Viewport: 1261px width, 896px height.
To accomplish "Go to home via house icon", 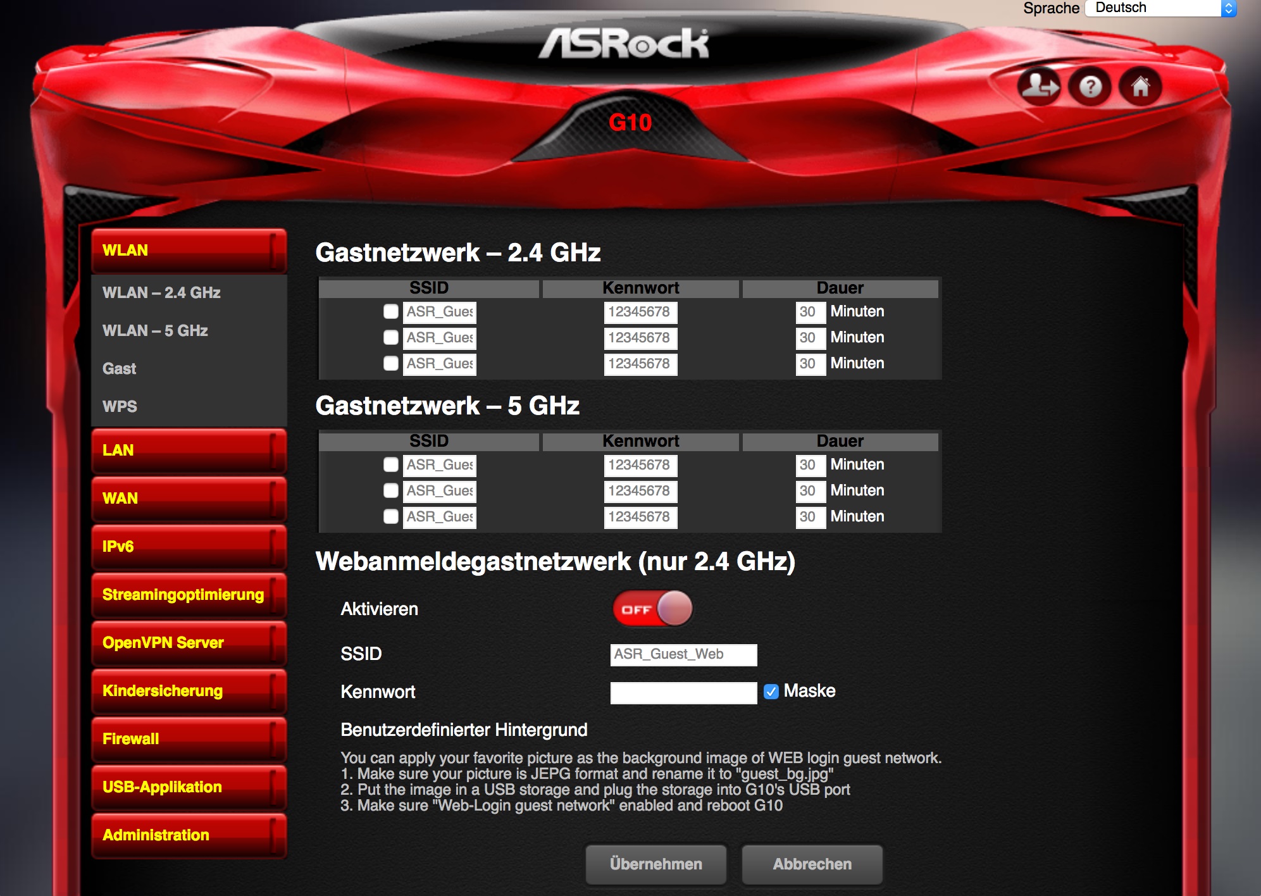I will coord(1140,87).
